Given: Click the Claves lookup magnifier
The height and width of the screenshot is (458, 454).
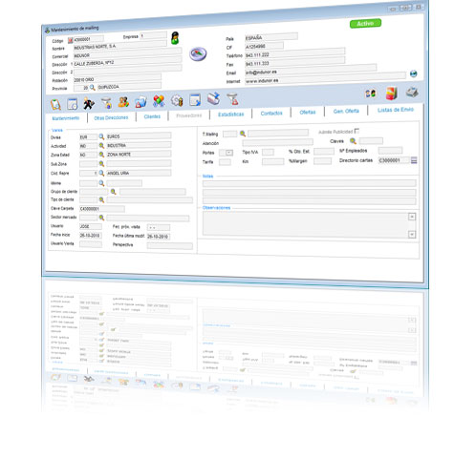Looking at the screenshot, I should (353, 140).
